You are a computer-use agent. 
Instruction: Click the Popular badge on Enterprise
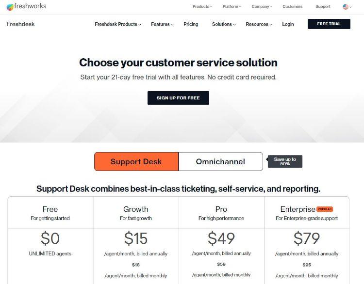325,209
